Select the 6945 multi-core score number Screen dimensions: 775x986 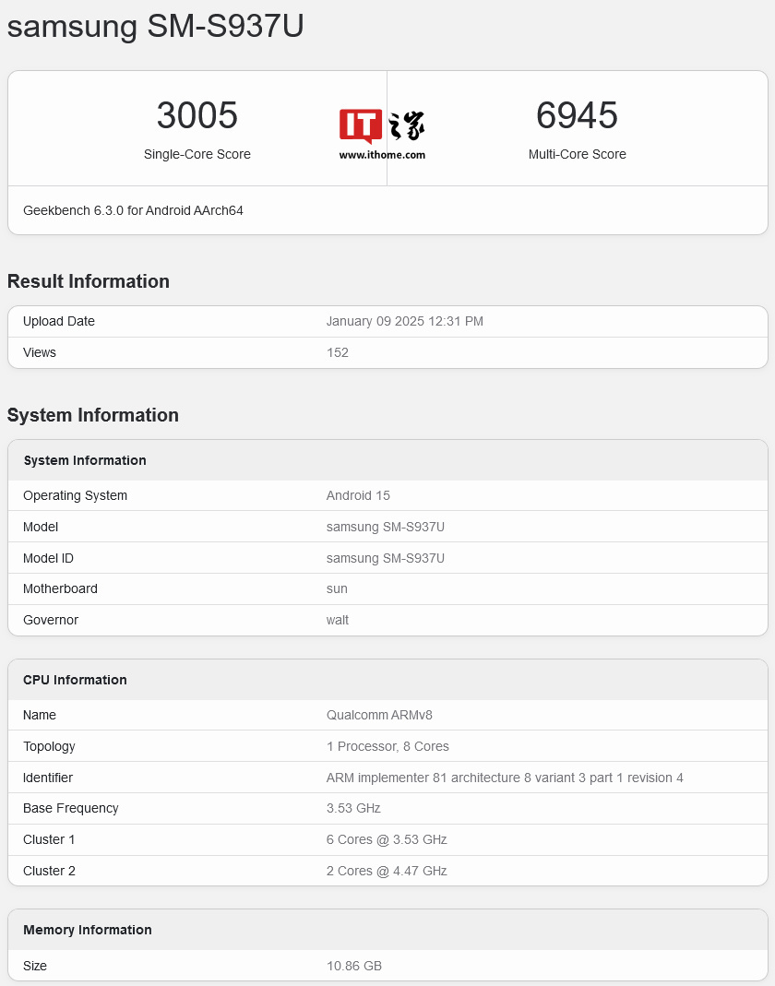(577, 115)
